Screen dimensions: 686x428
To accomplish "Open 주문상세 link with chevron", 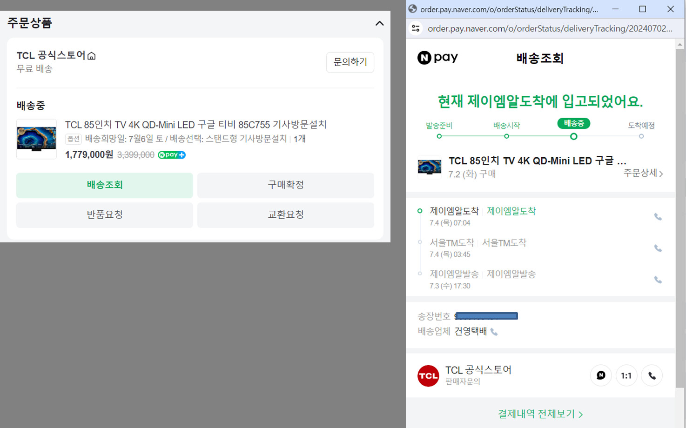I will pyautogui.click(x=643, y=173).
